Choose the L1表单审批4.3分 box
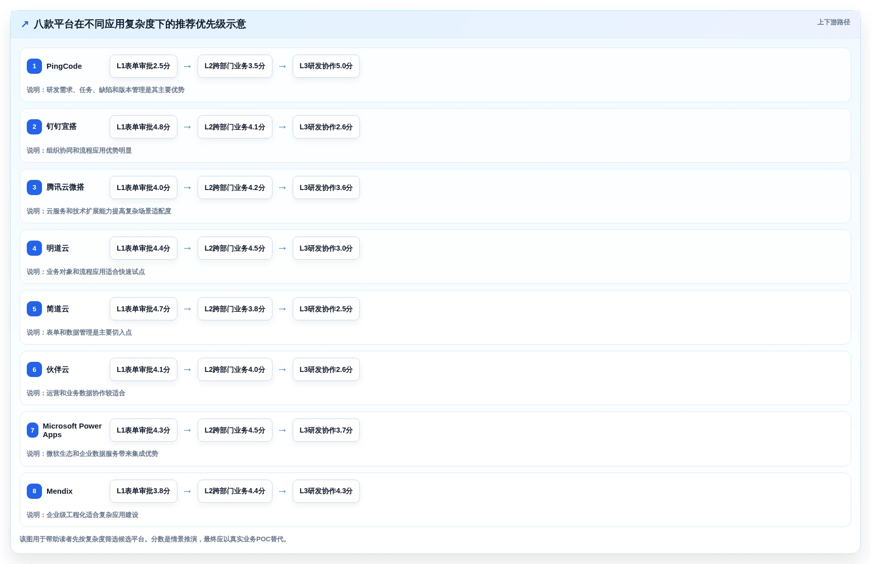871x564 pixels. pos(144,430)
